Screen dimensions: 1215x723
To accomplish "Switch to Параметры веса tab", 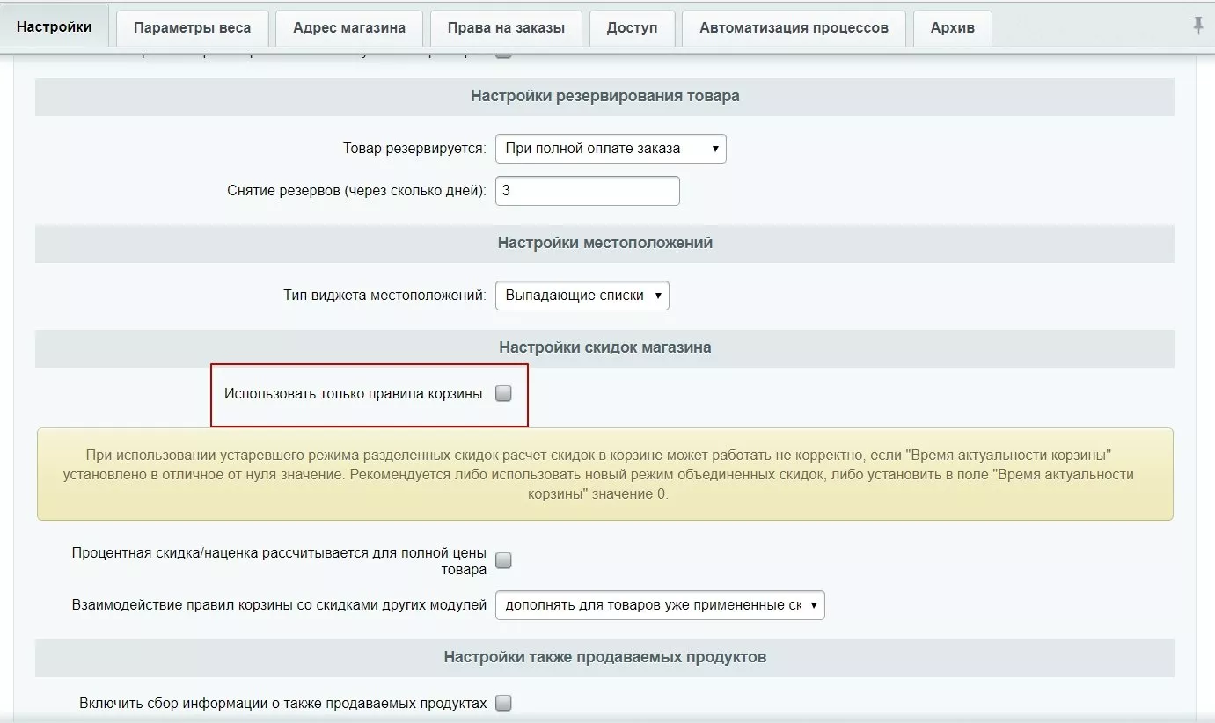I will 192,27.
